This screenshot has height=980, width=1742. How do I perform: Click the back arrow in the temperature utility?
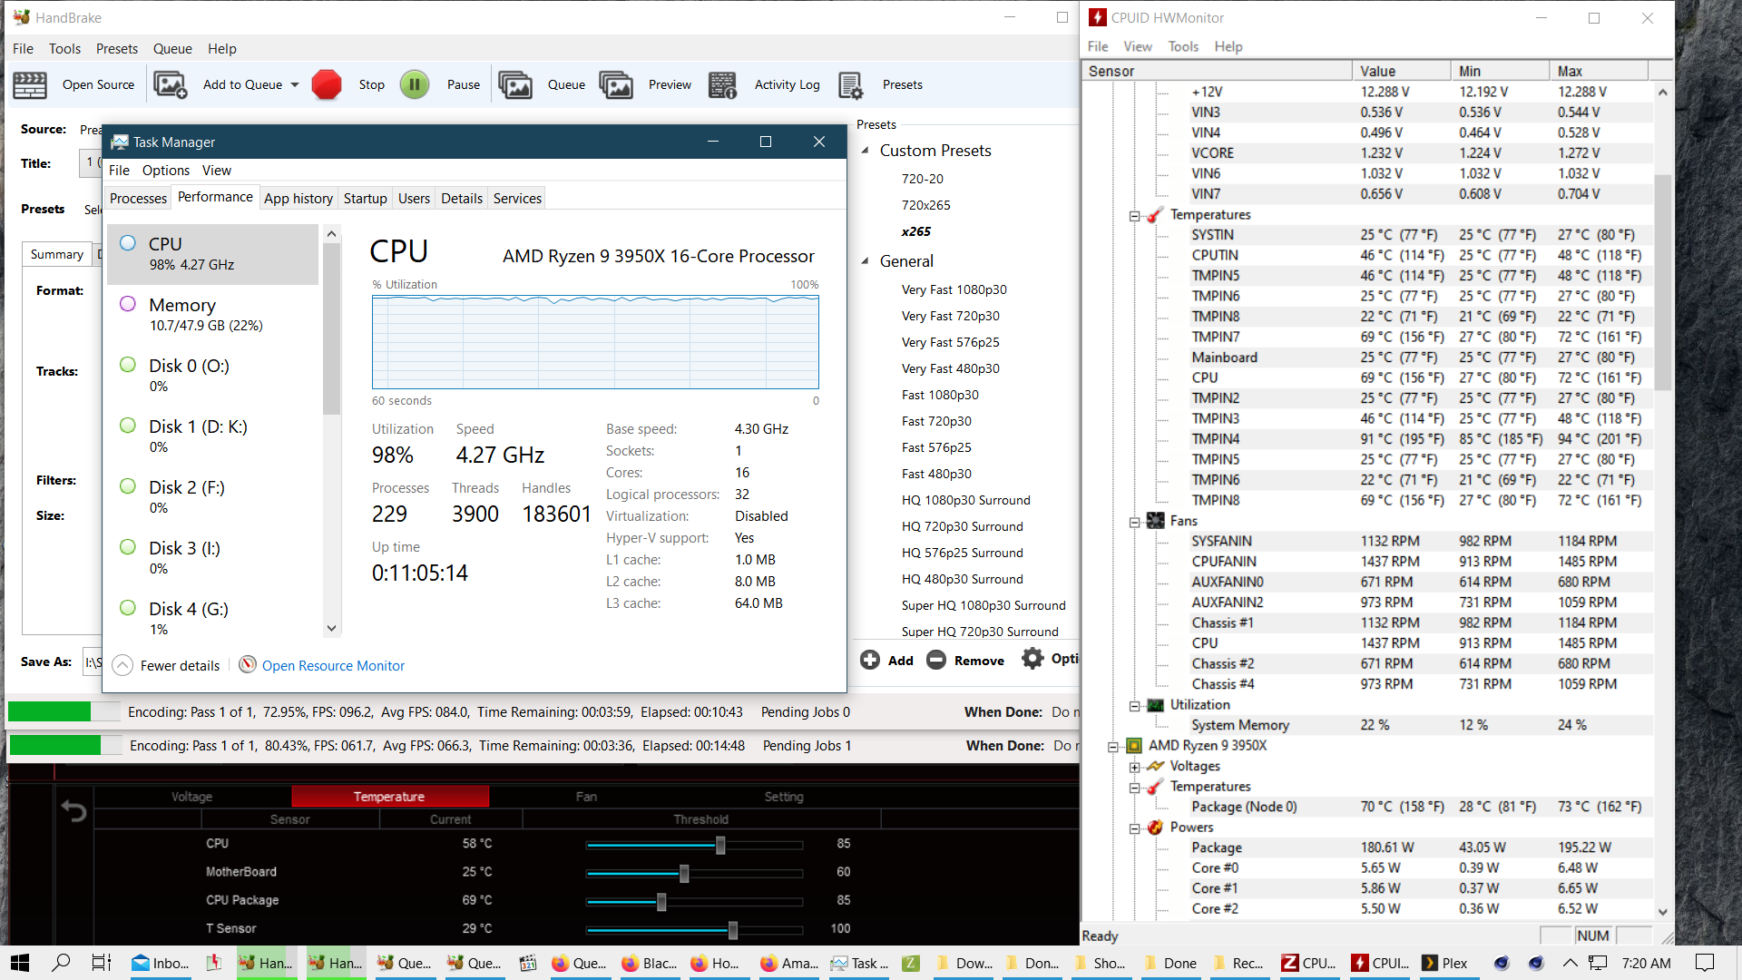73,810
